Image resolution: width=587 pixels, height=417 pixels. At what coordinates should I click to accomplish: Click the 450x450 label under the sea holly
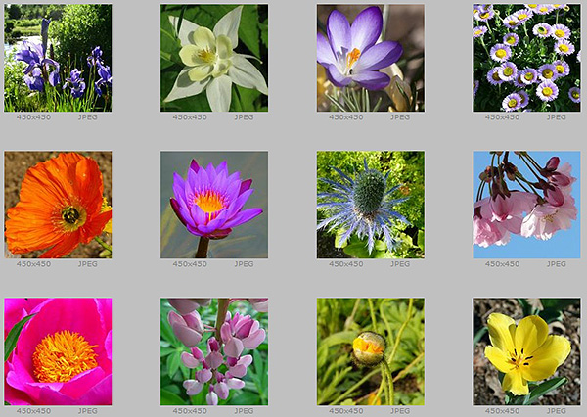346,264
